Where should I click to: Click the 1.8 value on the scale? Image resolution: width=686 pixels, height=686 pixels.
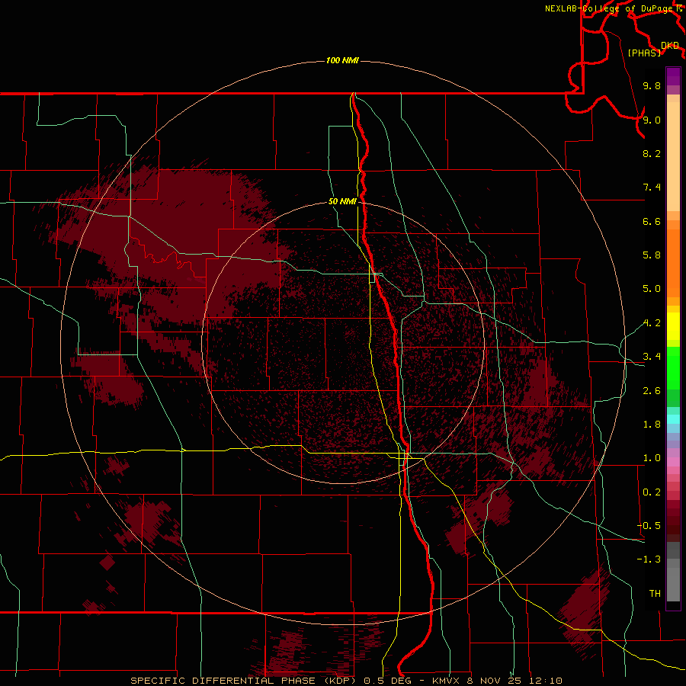[x=652, y=425]
